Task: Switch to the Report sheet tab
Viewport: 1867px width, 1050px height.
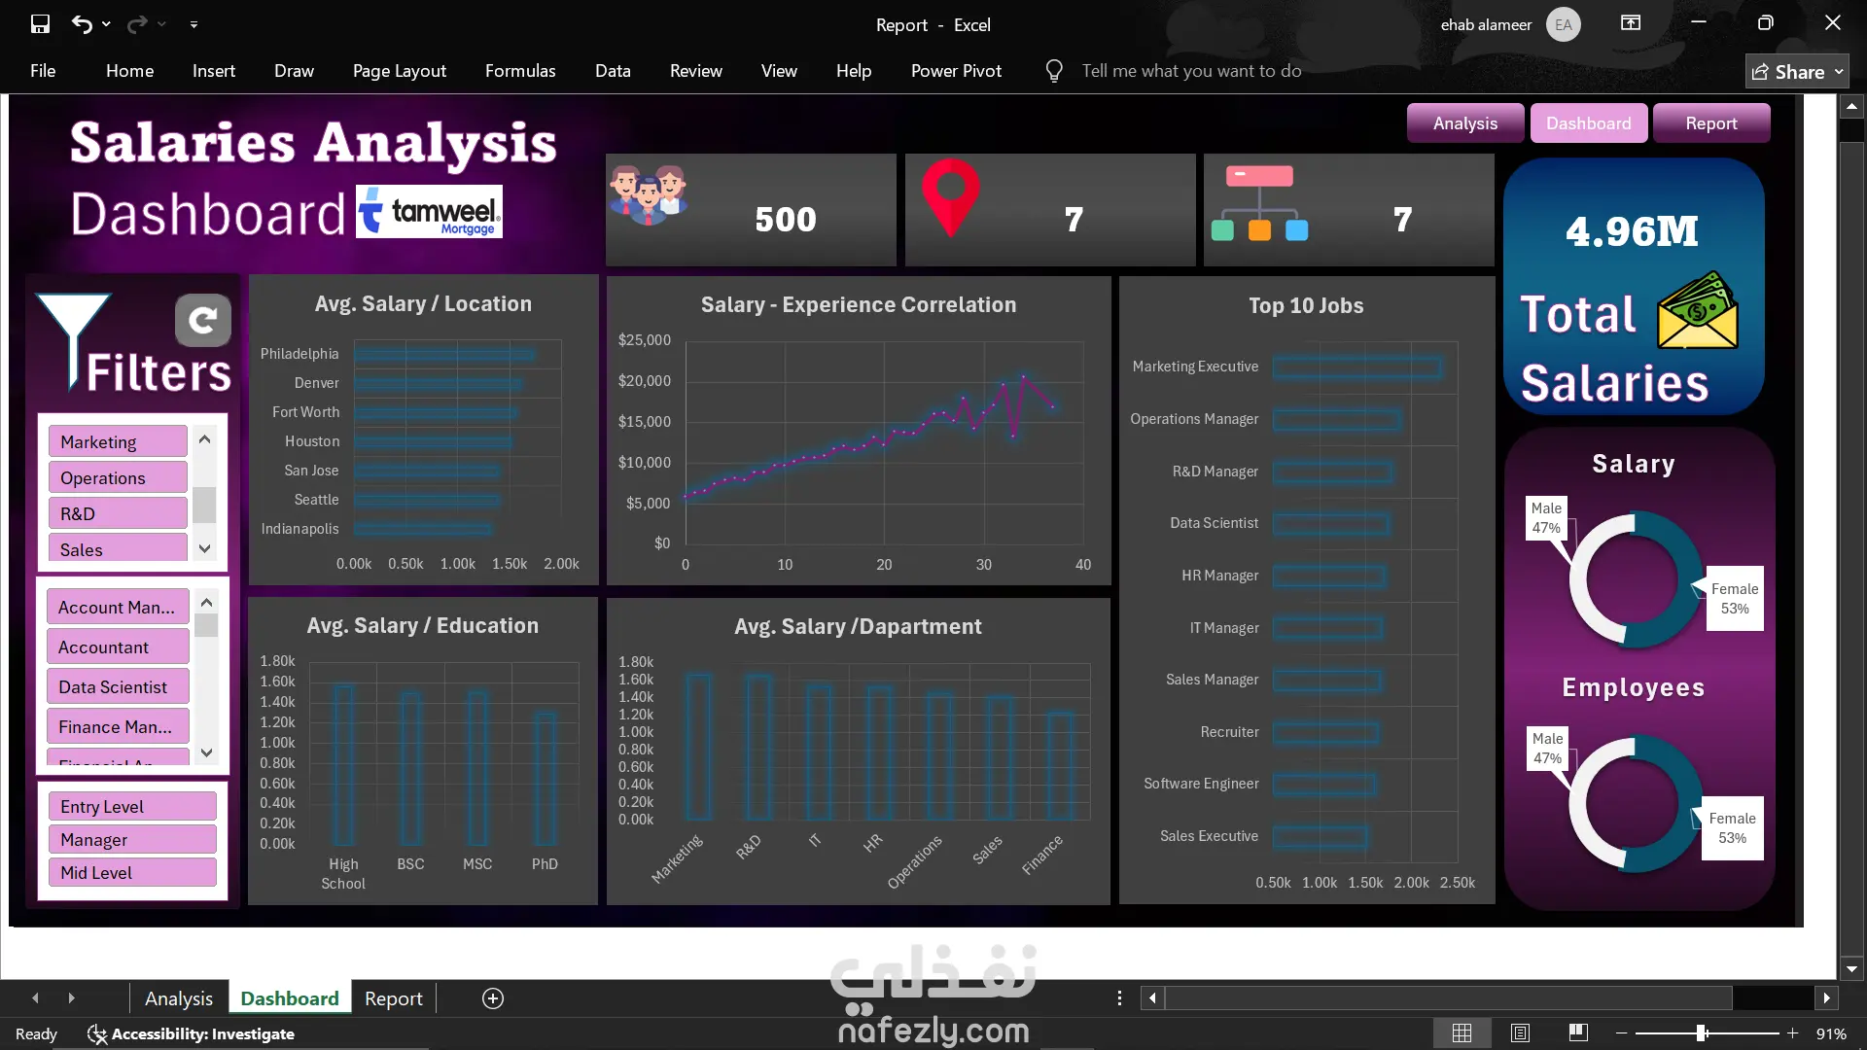Action: point(393,998)
